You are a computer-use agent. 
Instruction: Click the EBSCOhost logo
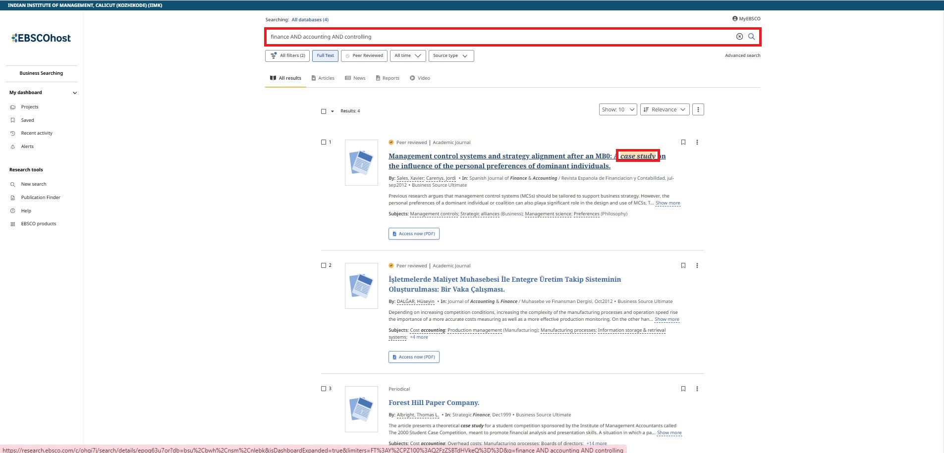click(x=41, y=38)
